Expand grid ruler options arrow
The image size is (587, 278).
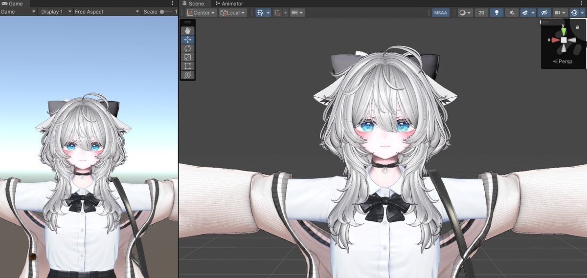pyautogui.click(x=302, y=13)
